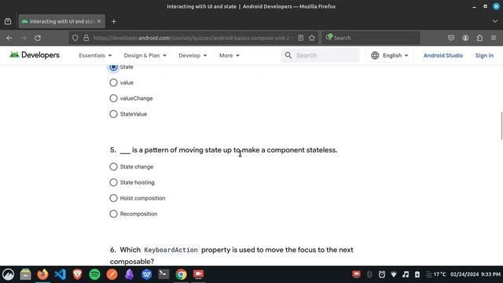The height and width of the screenshot is (283, 503).
Task: Open the Extensions puzzle icon
Action: coord(479,38)
